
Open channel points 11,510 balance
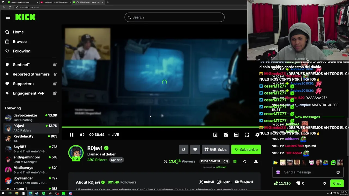coord(282,183)
